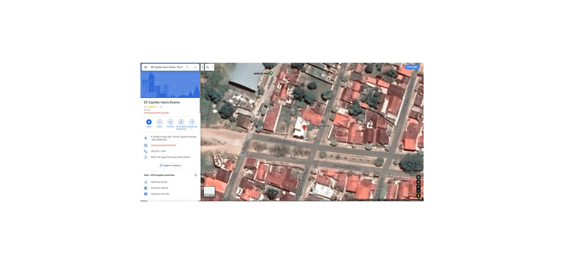Click the Rotas directions icon
564x264 pixels.
point(149,122)
